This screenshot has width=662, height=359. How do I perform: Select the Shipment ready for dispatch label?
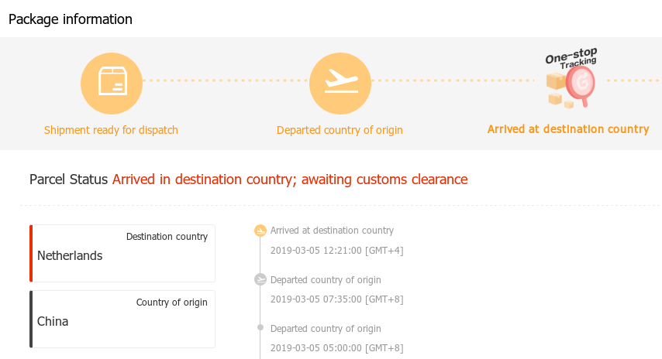111,130
